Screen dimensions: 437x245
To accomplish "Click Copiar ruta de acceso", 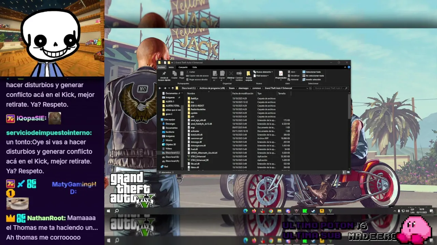I will point(197,76).
